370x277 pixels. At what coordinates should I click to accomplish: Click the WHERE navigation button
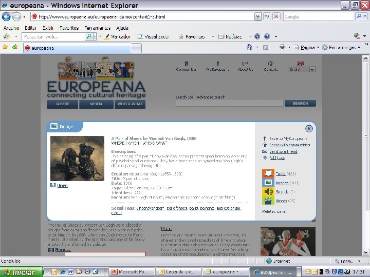point(63,104)
